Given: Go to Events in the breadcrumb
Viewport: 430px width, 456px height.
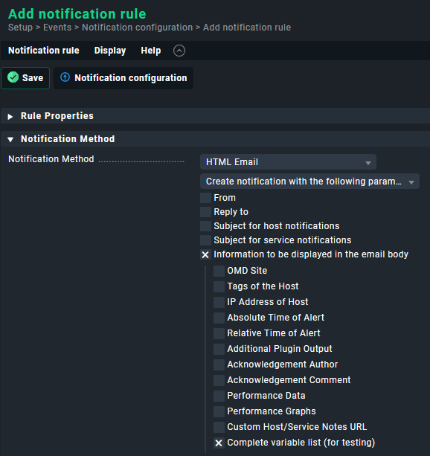Looking at the screenshot, I should pyautogui.click(x=57, y=28).
